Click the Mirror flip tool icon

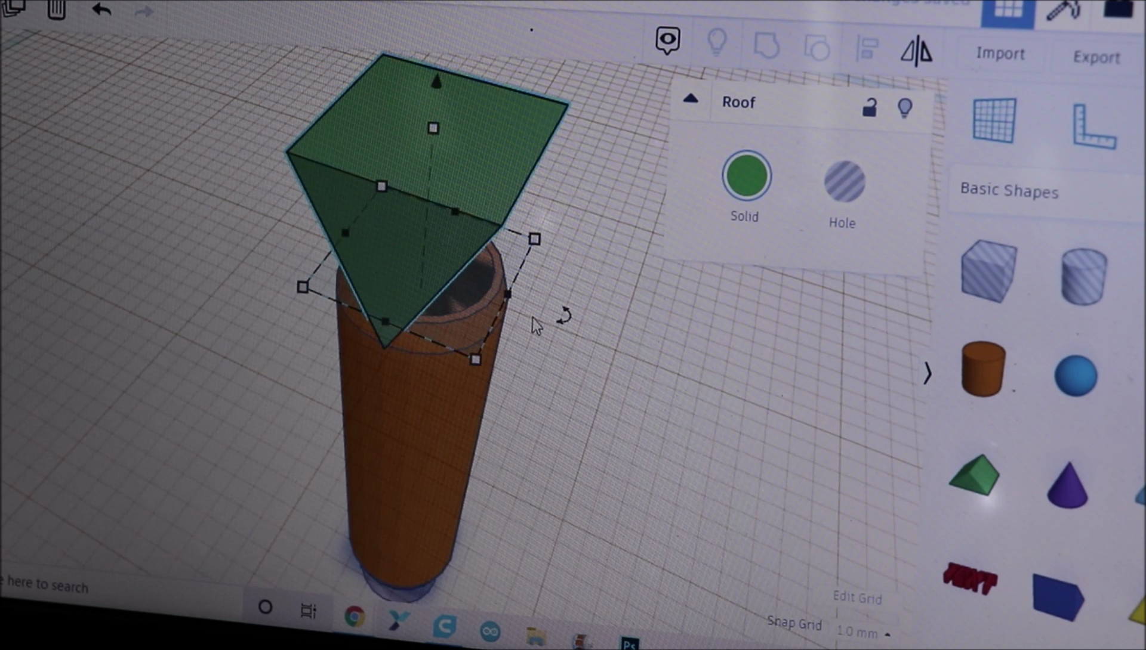tap(916, 51)
